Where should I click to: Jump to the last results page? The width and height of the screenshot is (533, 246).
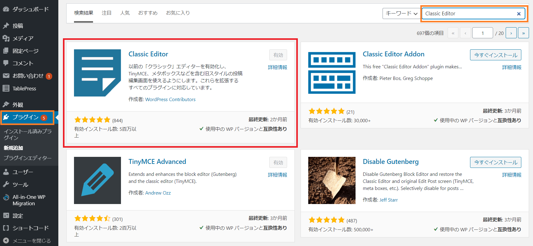click(523, 33)
